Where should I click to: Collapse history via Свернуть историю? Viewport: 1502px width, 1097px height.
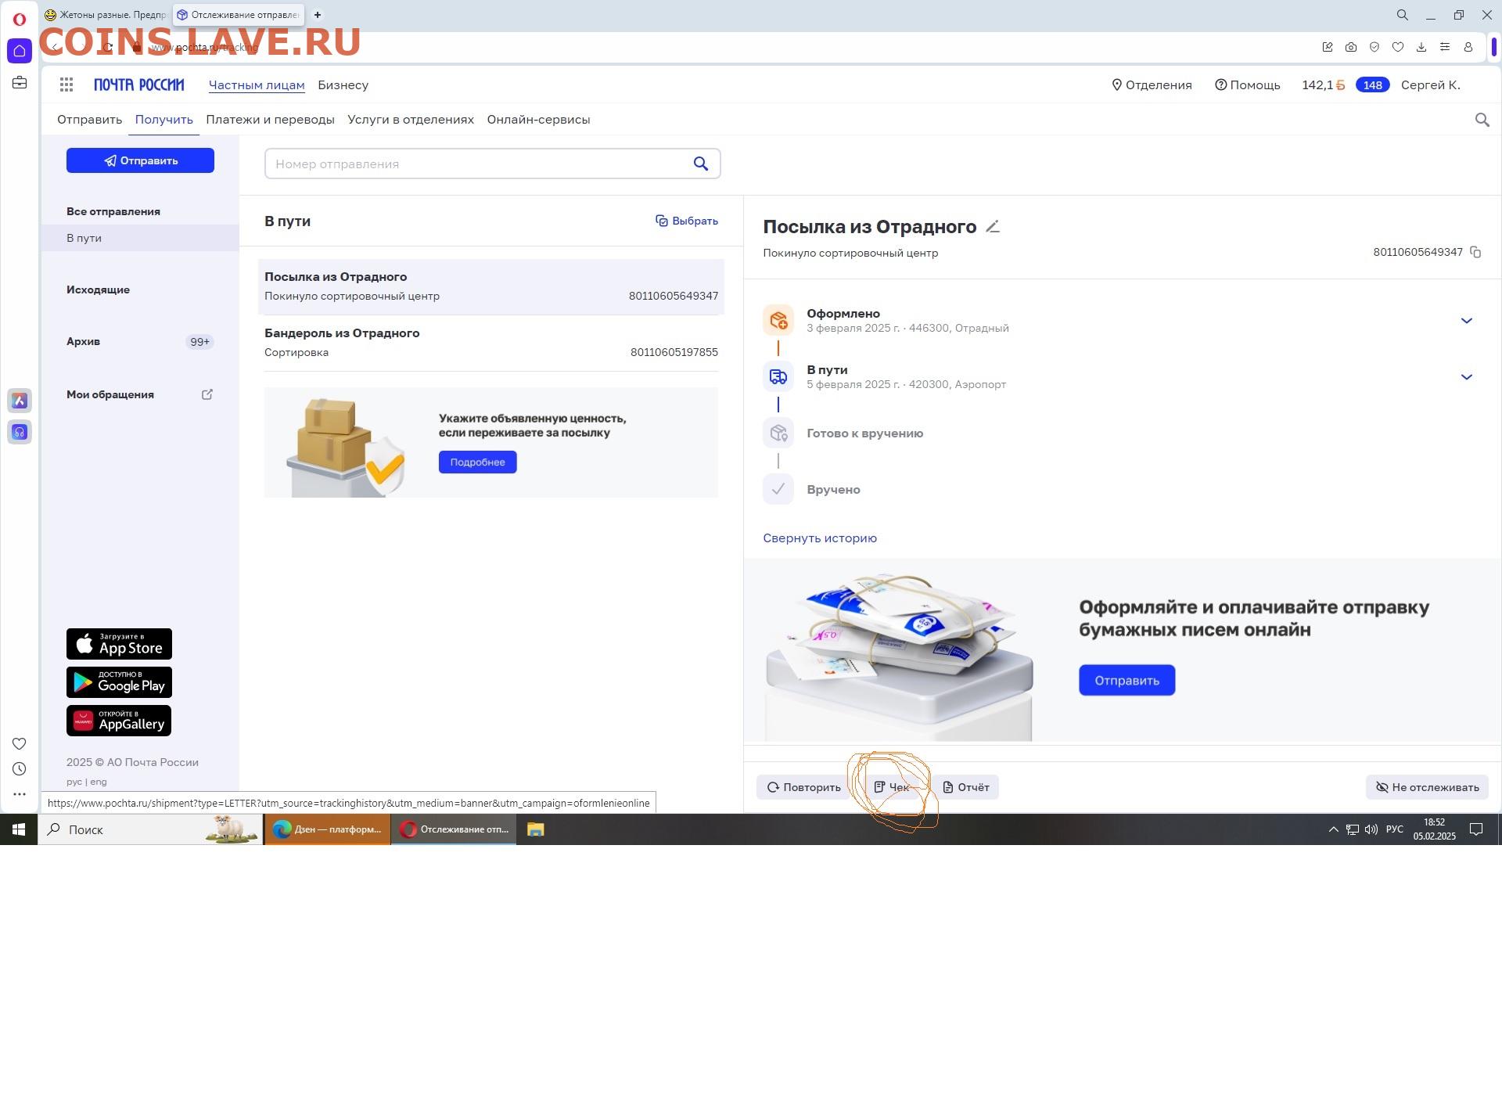coord(820,538)
